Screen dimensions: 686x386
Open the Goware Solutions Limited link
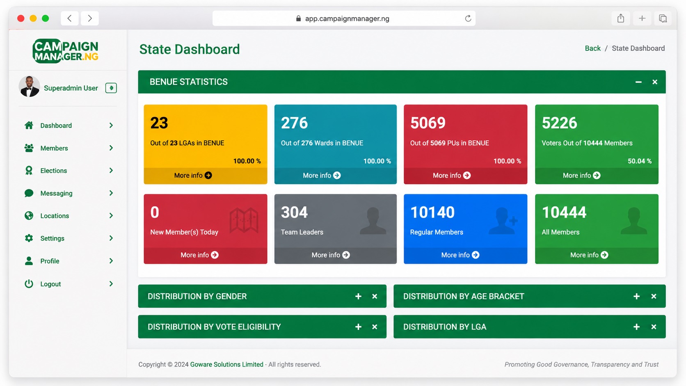226,364
